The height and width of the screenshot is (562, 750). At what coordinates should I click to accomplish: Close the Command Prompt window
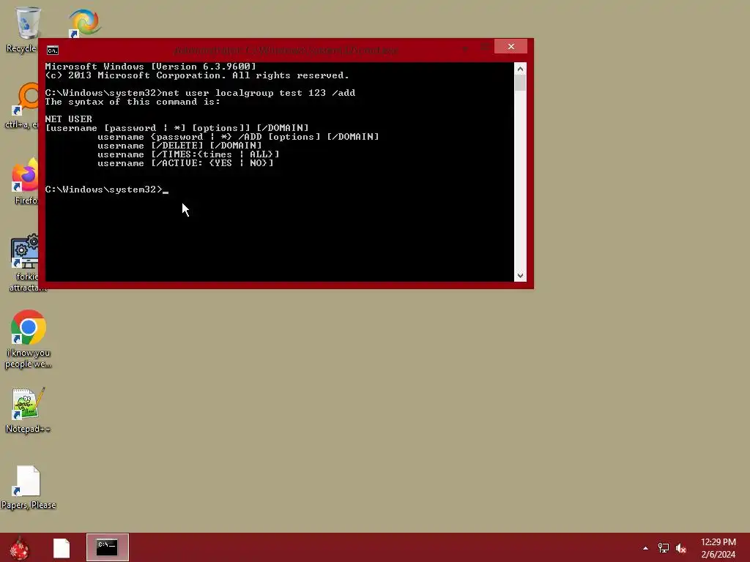coord(510,46)
